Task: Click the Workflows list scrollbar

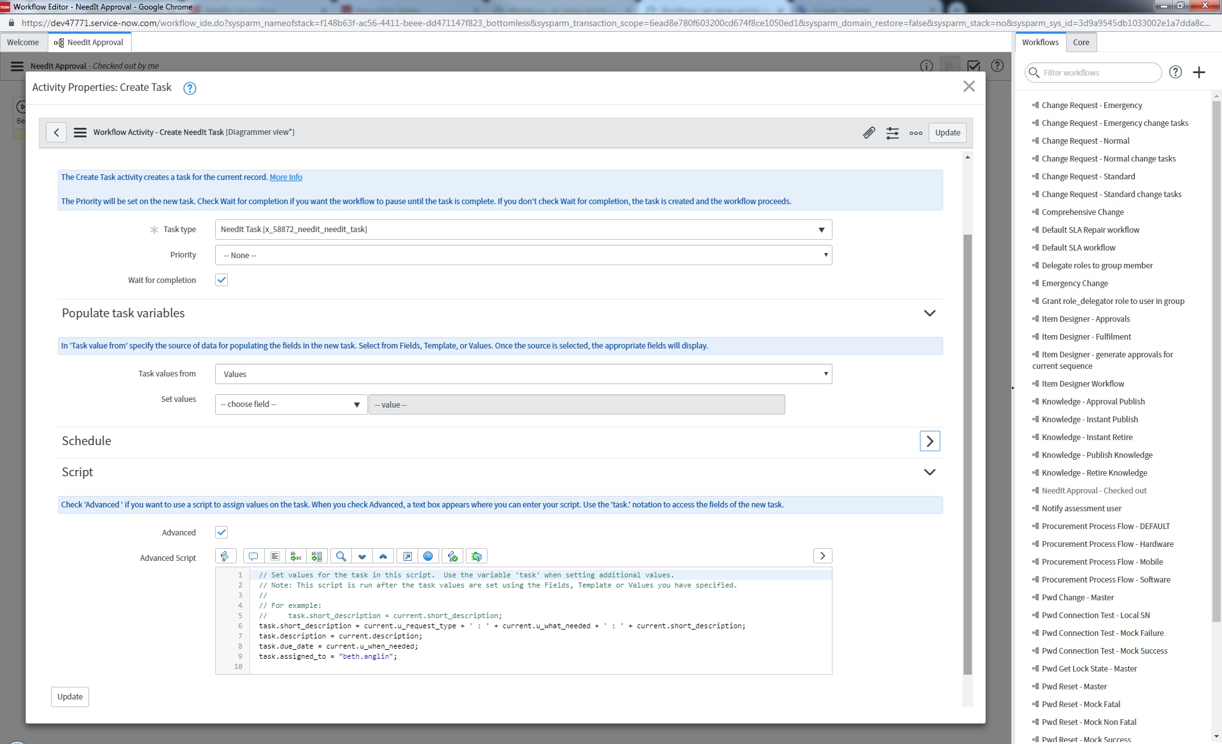Action: pyautogui.click(x=1216, y=361)
